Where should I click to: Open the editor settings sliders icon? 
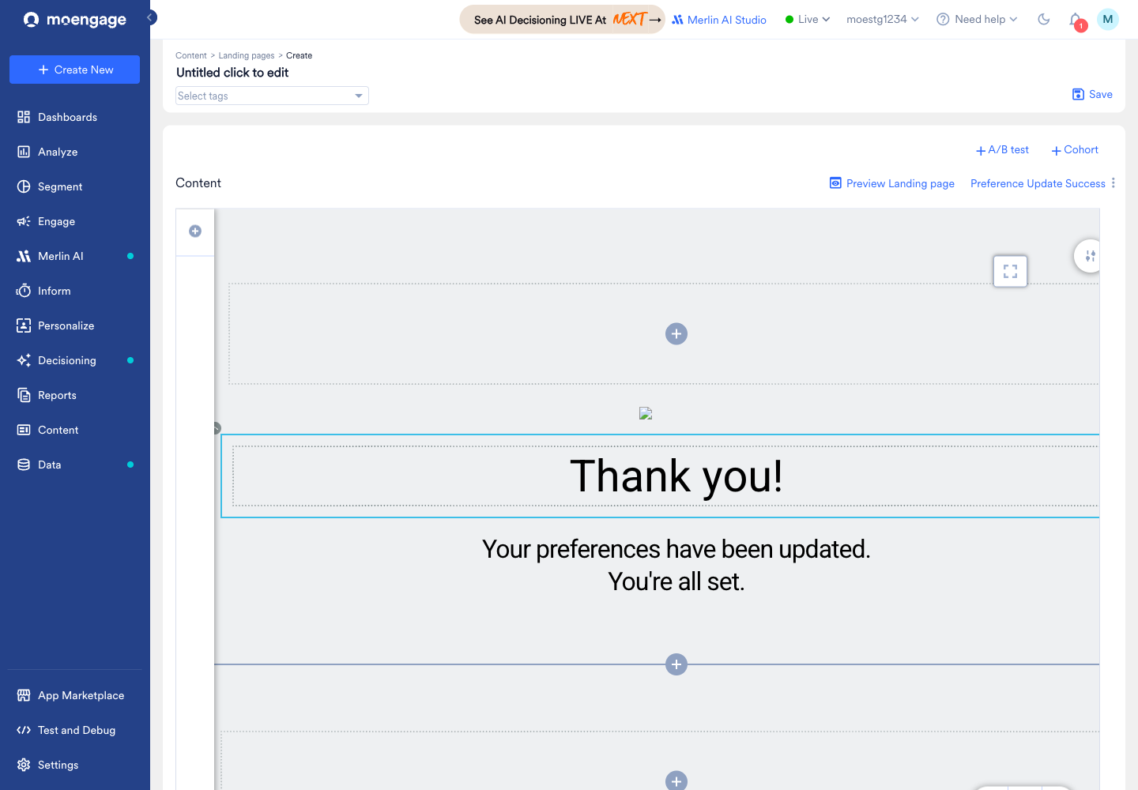[1090, 256]
